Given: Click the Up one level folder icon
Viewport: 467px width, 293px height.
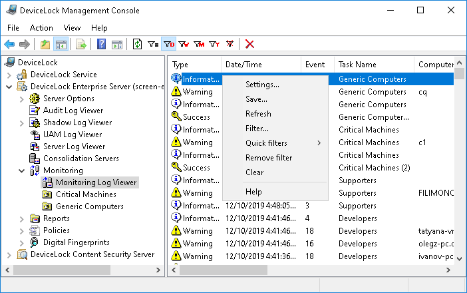Looking at the screenshot, I should point(45,45).
